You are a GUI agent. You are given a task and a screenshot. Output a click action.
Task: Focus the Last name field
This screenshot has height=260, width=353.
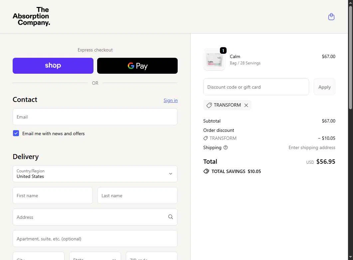point(137,196)
